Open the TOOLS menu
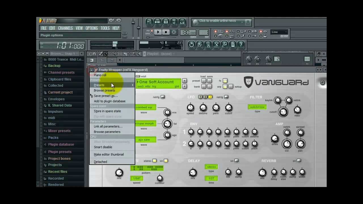 tap(105, 28)
